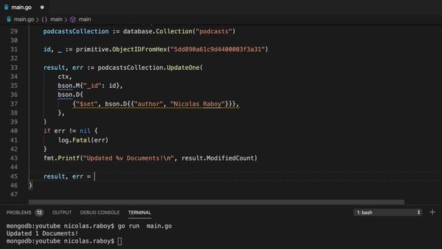The width and height of the screenshot is (442, 249).
Task: Click the "podcasts" string on line 29
Action: (x=214, y=31)
